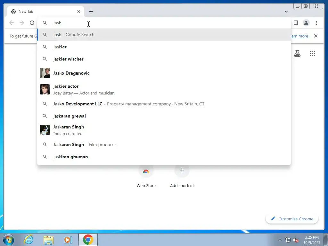Open Windows Media Player taskbar icon
Viewport: 328px width, 246px height.
pyautogui.click(x=68, y=240)
